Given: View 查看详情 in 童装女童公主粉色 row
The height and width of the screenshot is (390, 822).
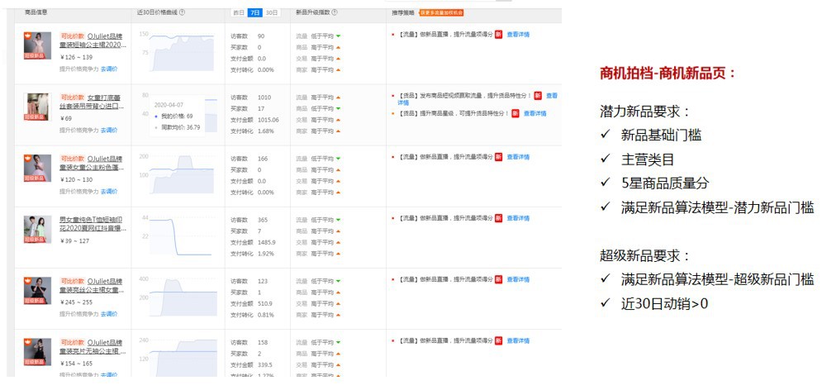Looking at the screenshot, I should (x=518, y=157).
